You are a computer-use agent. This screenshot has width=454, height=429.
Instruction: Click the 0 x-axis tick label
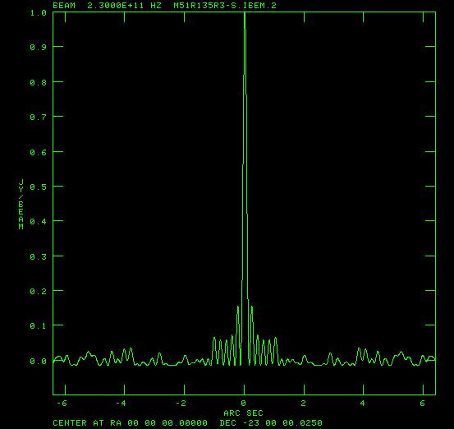coord(244,403)
